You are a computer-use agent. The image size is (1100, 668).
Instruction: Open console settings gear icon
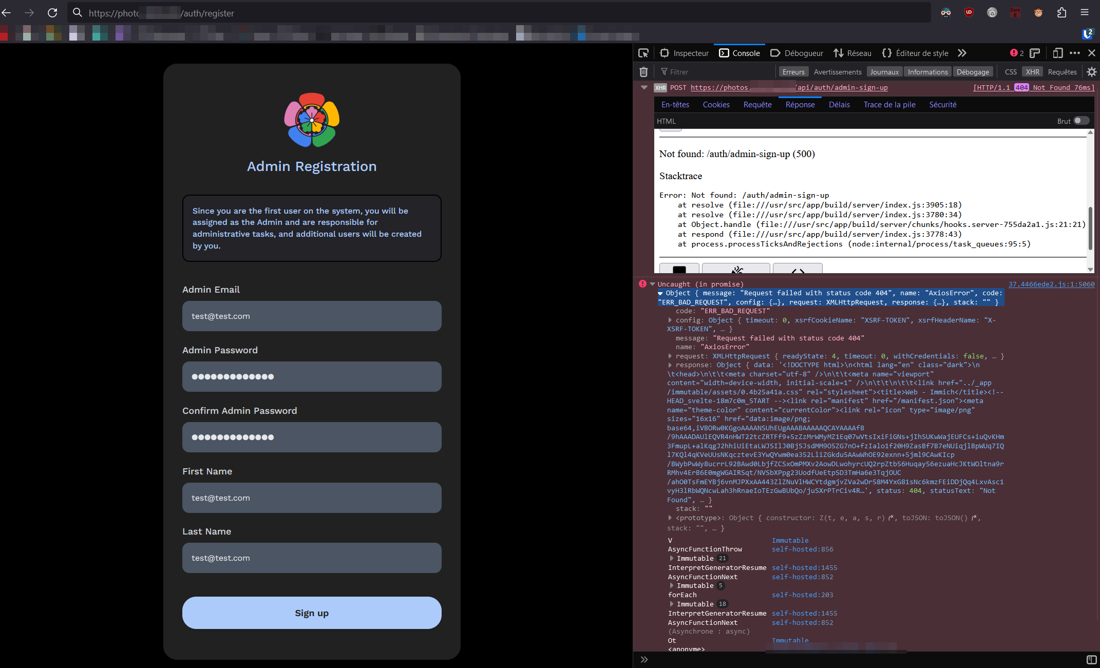tap(1092, 72)
